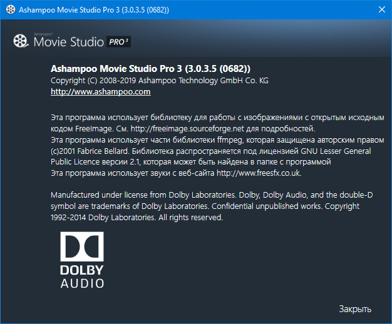Click the film reel logo icon
Screen dimensions: 392x324
coord(21,42)
